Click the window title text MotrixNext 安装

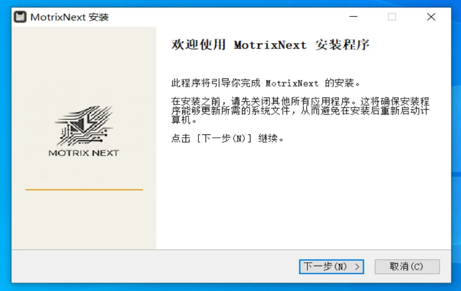[x=70, y=17]
